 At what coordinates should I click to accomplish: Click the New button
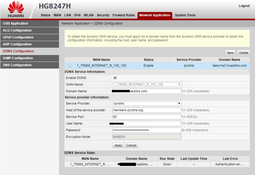tap(230, 53)
